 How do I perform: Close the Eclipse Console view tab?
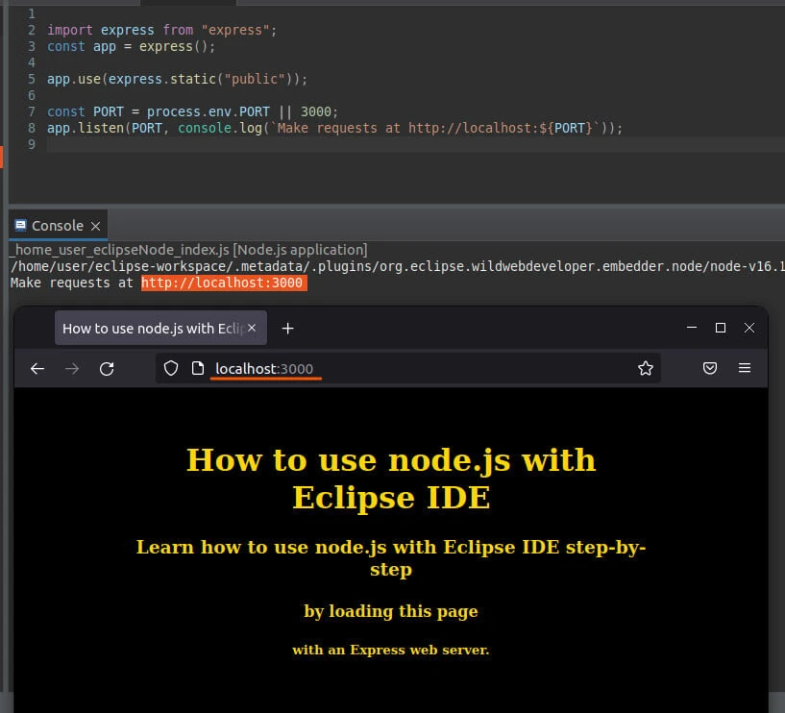[x=95, y=227]
